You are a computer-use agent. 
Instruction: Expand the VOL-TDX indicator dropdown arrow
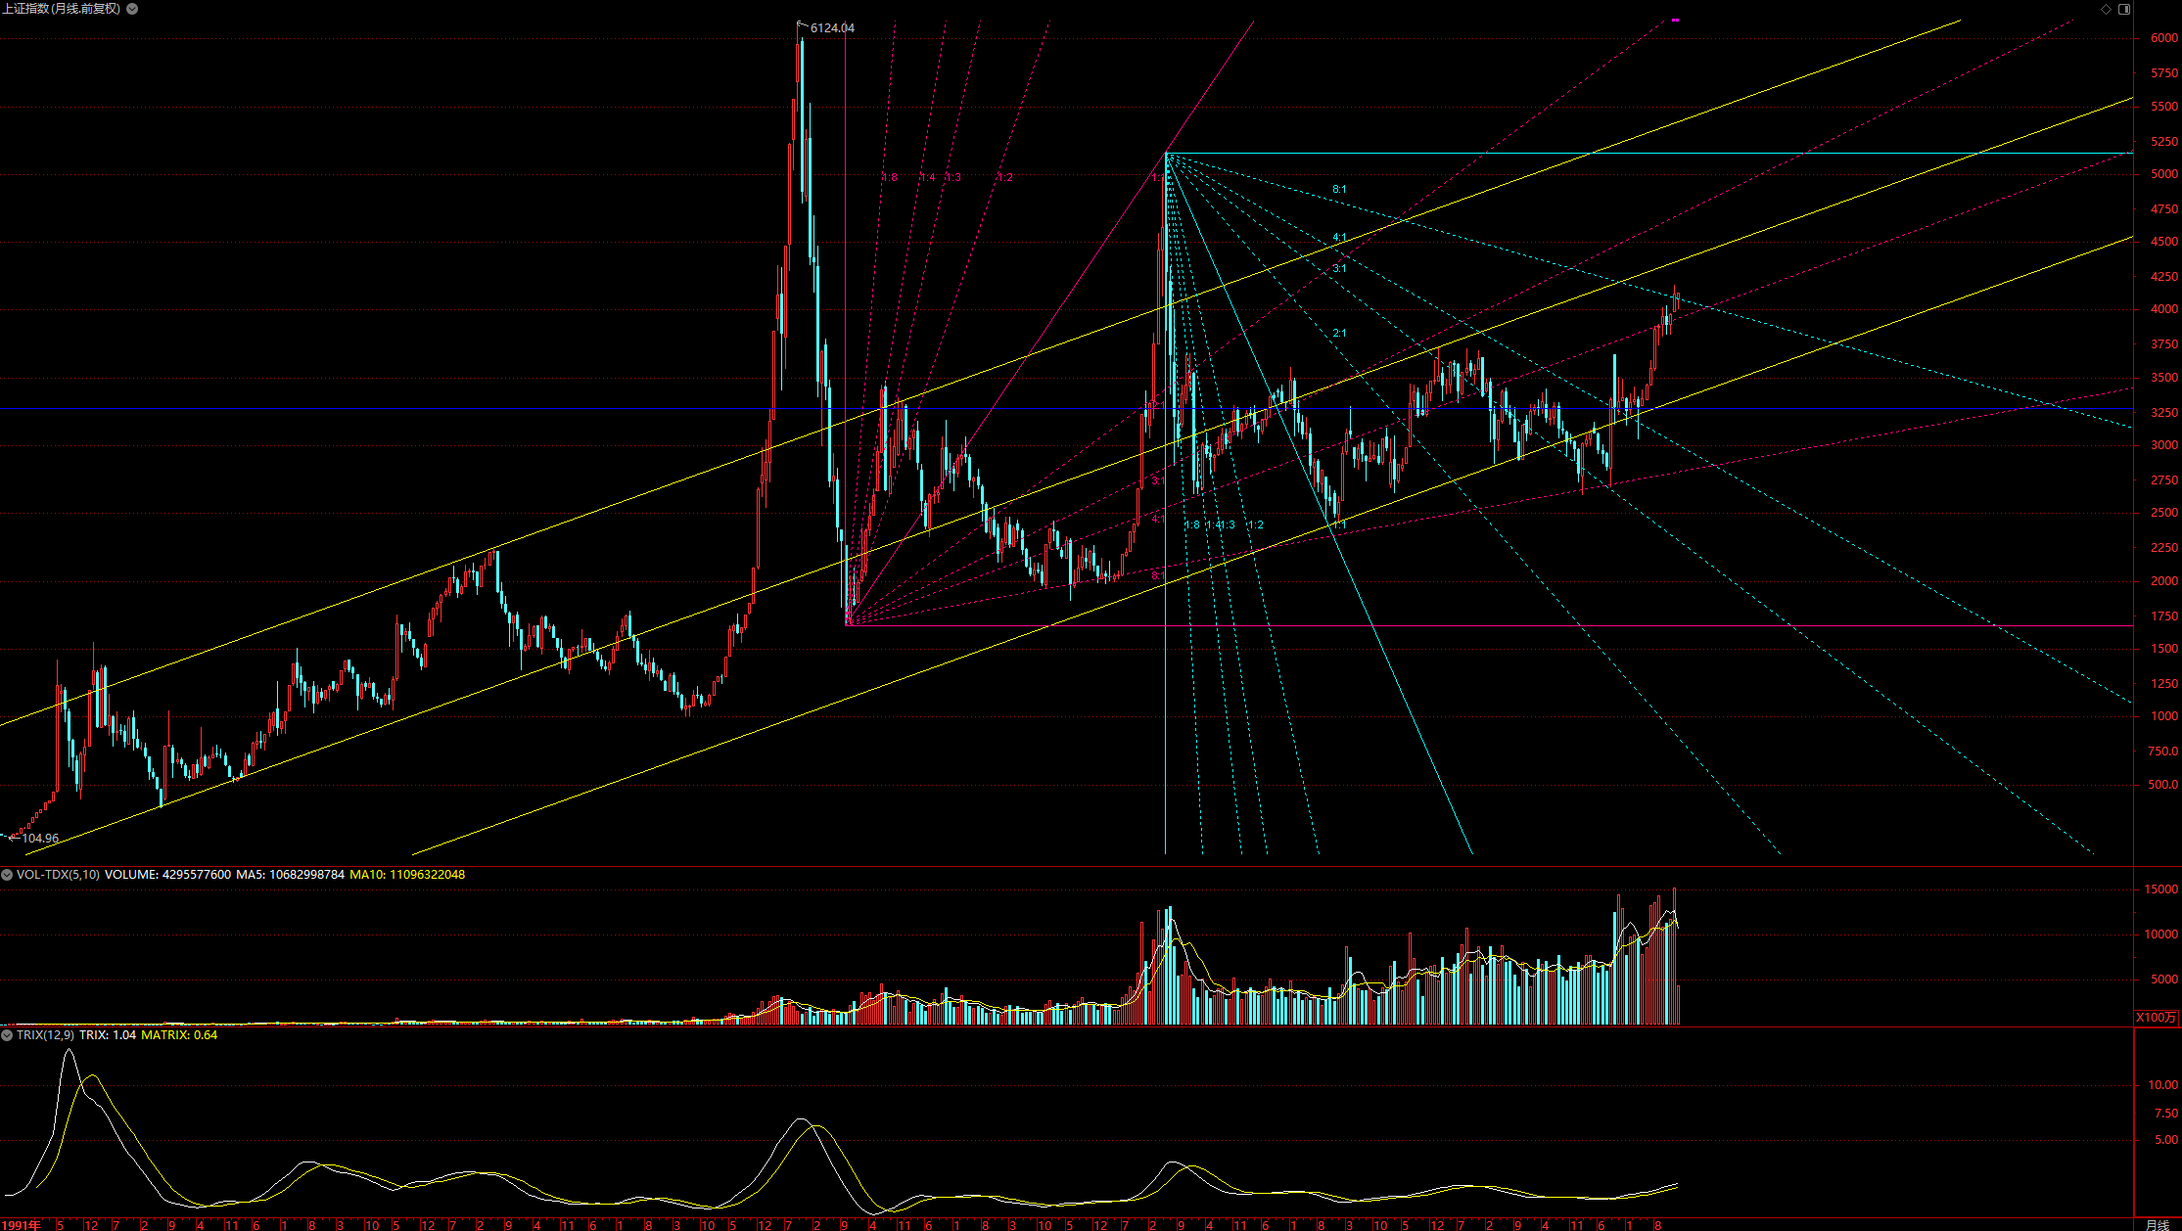click(x=7, y=875)
